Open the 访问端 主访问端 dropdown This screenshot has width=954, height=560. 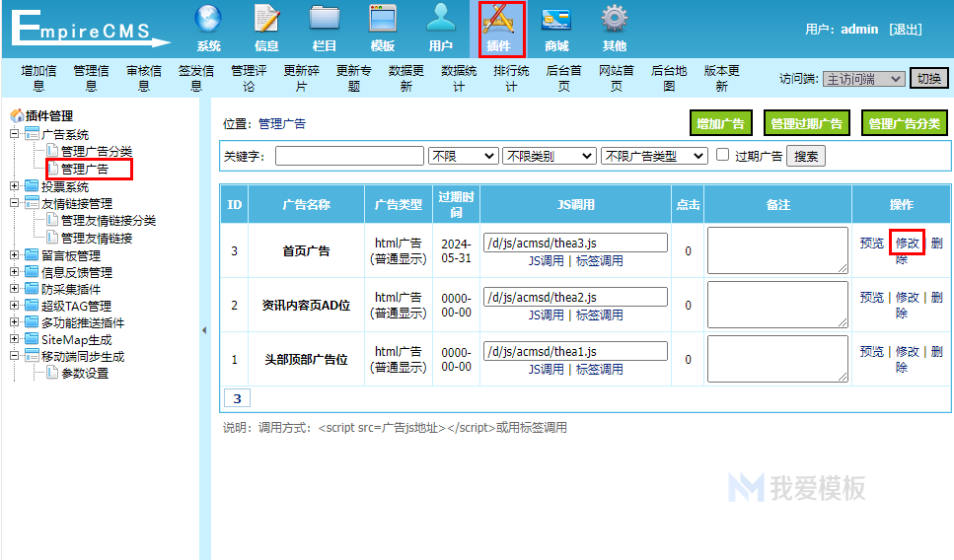(864, 79)
